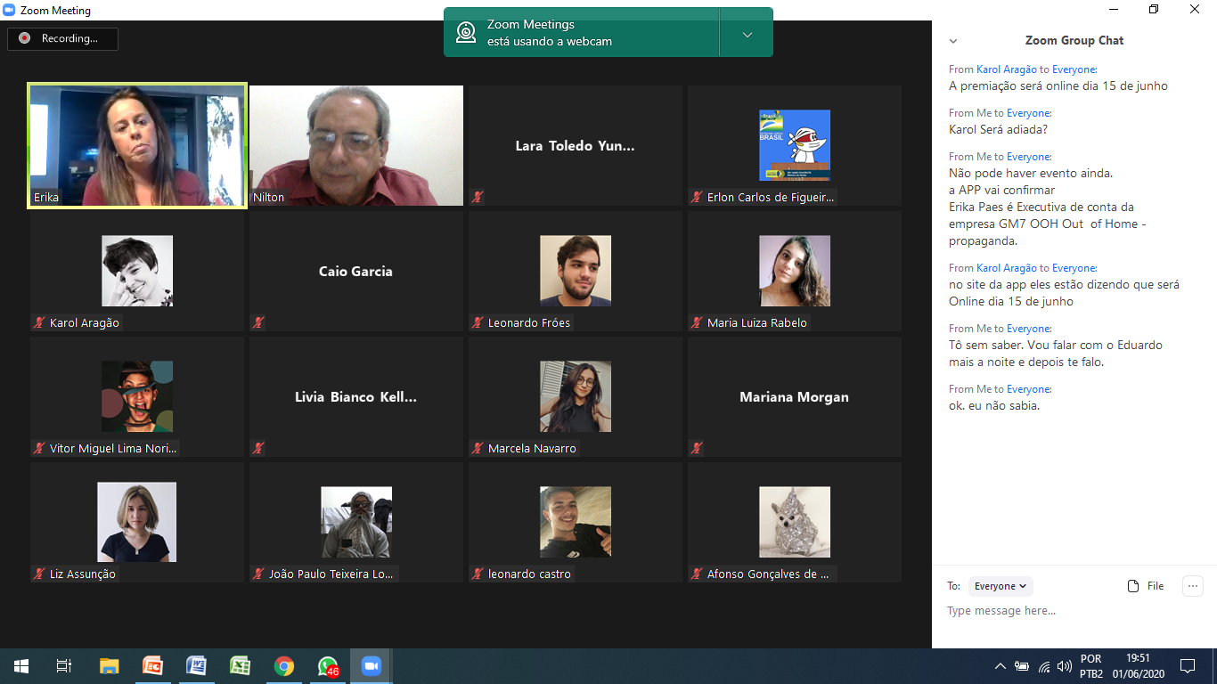The image size is (1217, 684).
Task: Click the muted mic icon beside Erlon Carlos de Figueir...
Action: click(x=697, y=197)
